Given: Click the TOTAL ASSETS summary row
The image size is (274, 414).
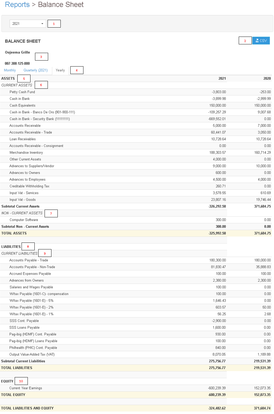Looking at the screenshot, I should (14, 233).
